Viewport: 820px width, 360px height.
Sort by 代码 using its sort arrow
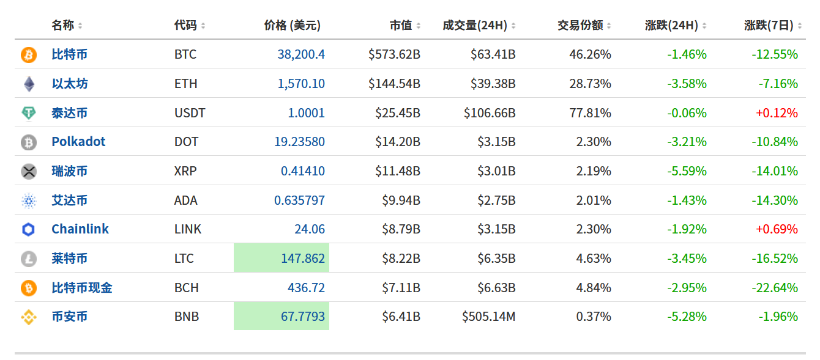pos(203,26)
